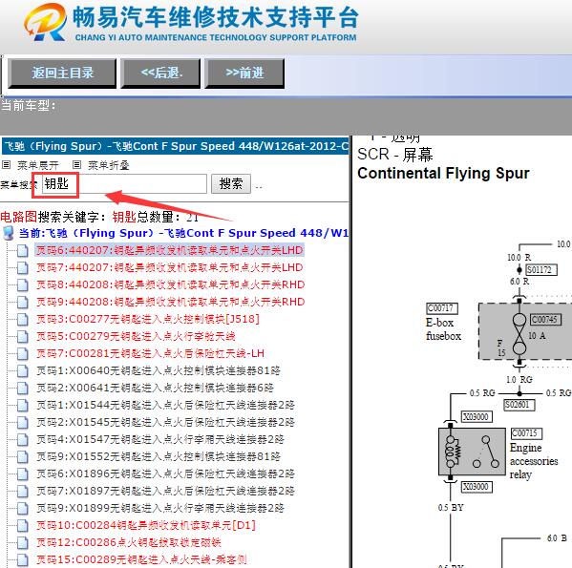The image size is (572, 568).
Task: Click the 菜单展开 box icon
Action: [6, 165]
